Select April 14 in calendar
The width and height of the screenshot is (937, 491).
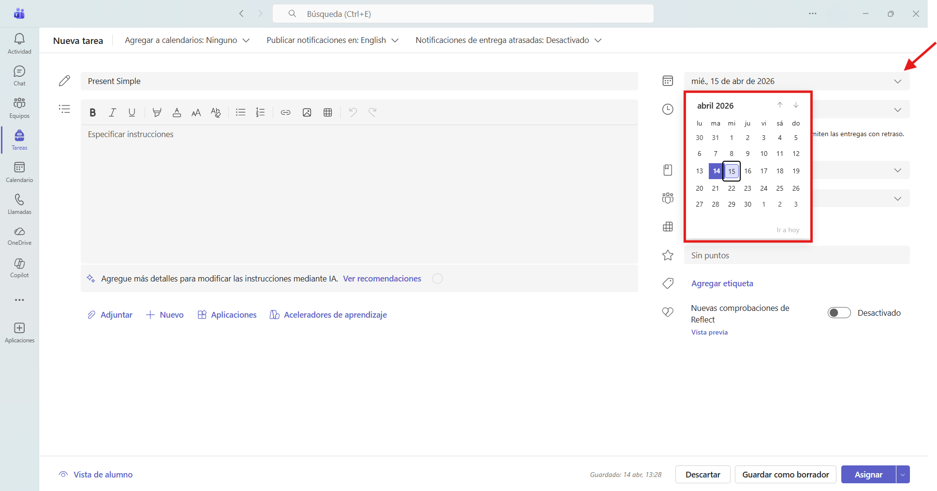716,171
